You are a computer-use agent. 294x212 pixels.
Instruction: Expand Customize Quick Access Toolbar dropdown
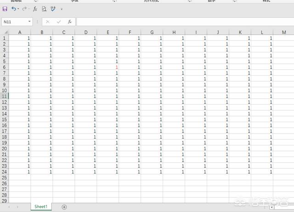coord(62,9)
